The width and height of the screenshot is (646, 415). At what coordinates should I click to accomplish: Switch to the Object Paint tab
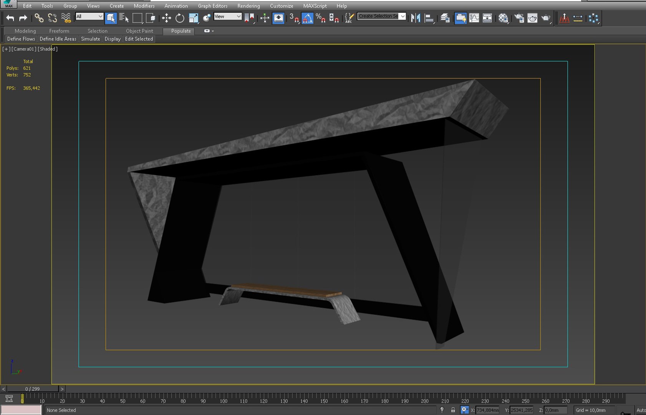point(139,31)
